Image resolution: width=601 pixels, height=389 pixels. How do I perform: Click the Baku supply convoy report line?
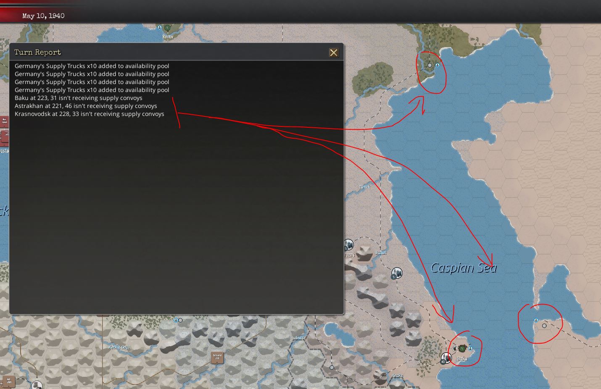(79, 98)
